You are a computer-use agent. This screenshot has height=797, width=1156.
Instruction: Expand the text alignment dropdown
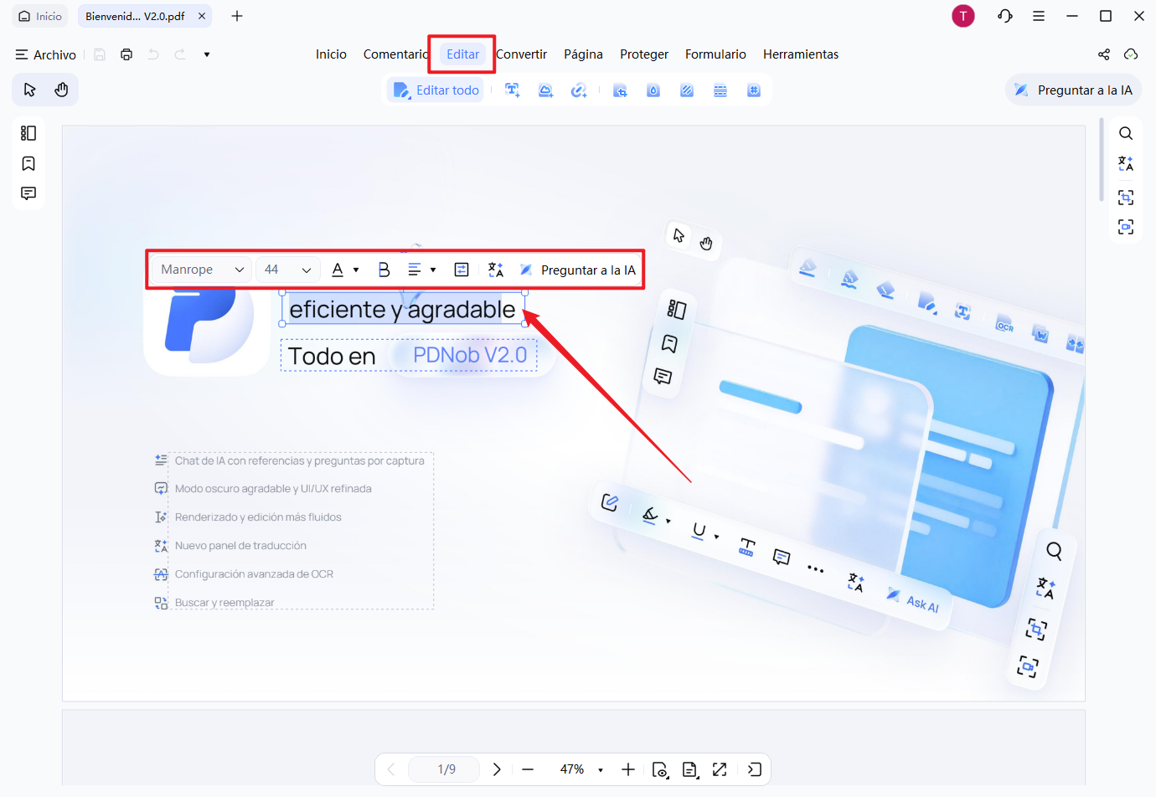(x=434, y=269)
